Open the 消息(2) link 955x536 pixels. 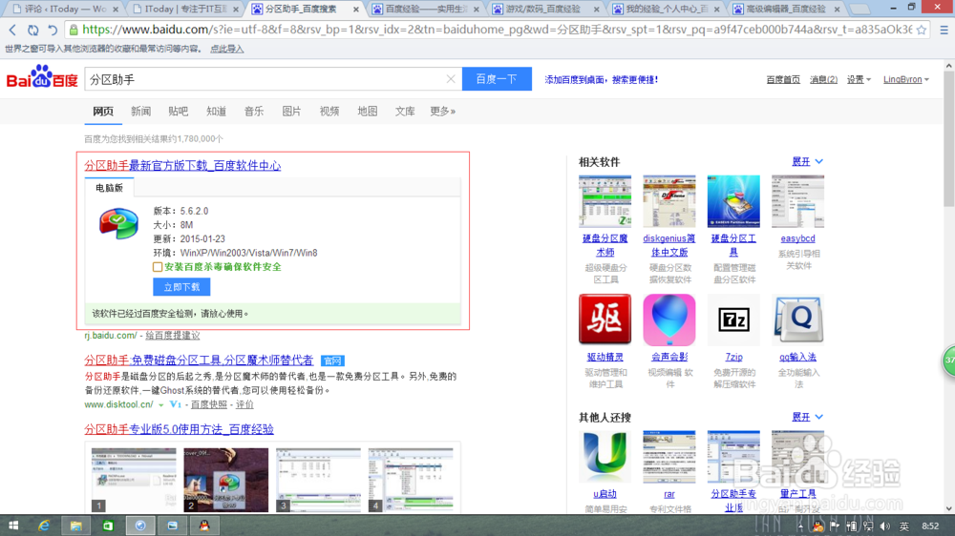(823, 79)
